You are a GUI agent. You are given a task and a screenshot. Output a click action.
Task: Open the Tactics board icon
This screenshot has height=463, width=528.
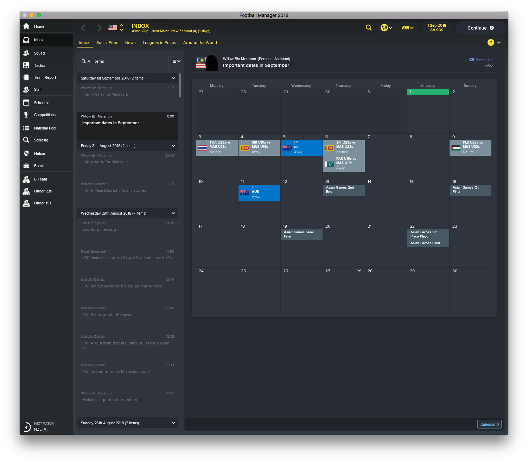pyautogui.click(x=26, y=65)
